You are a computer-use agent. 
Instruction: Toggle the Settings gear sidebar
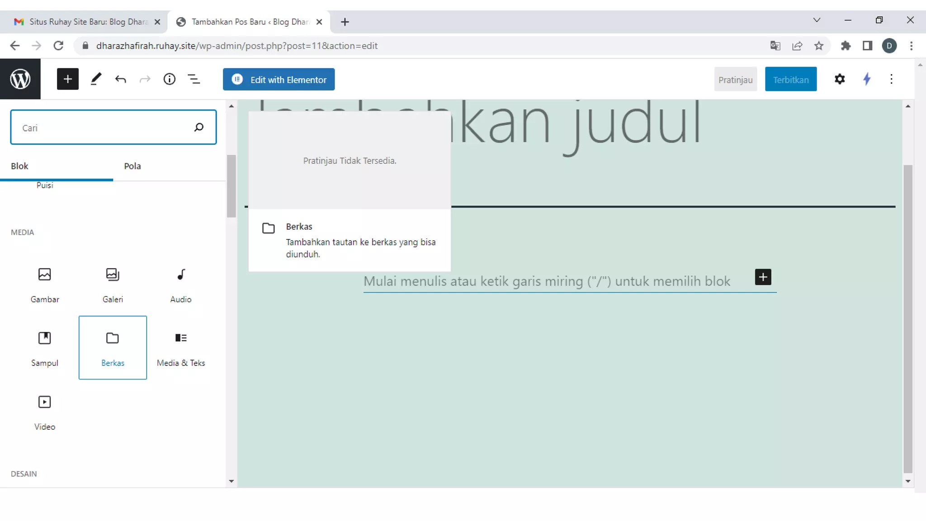(839, 79)
